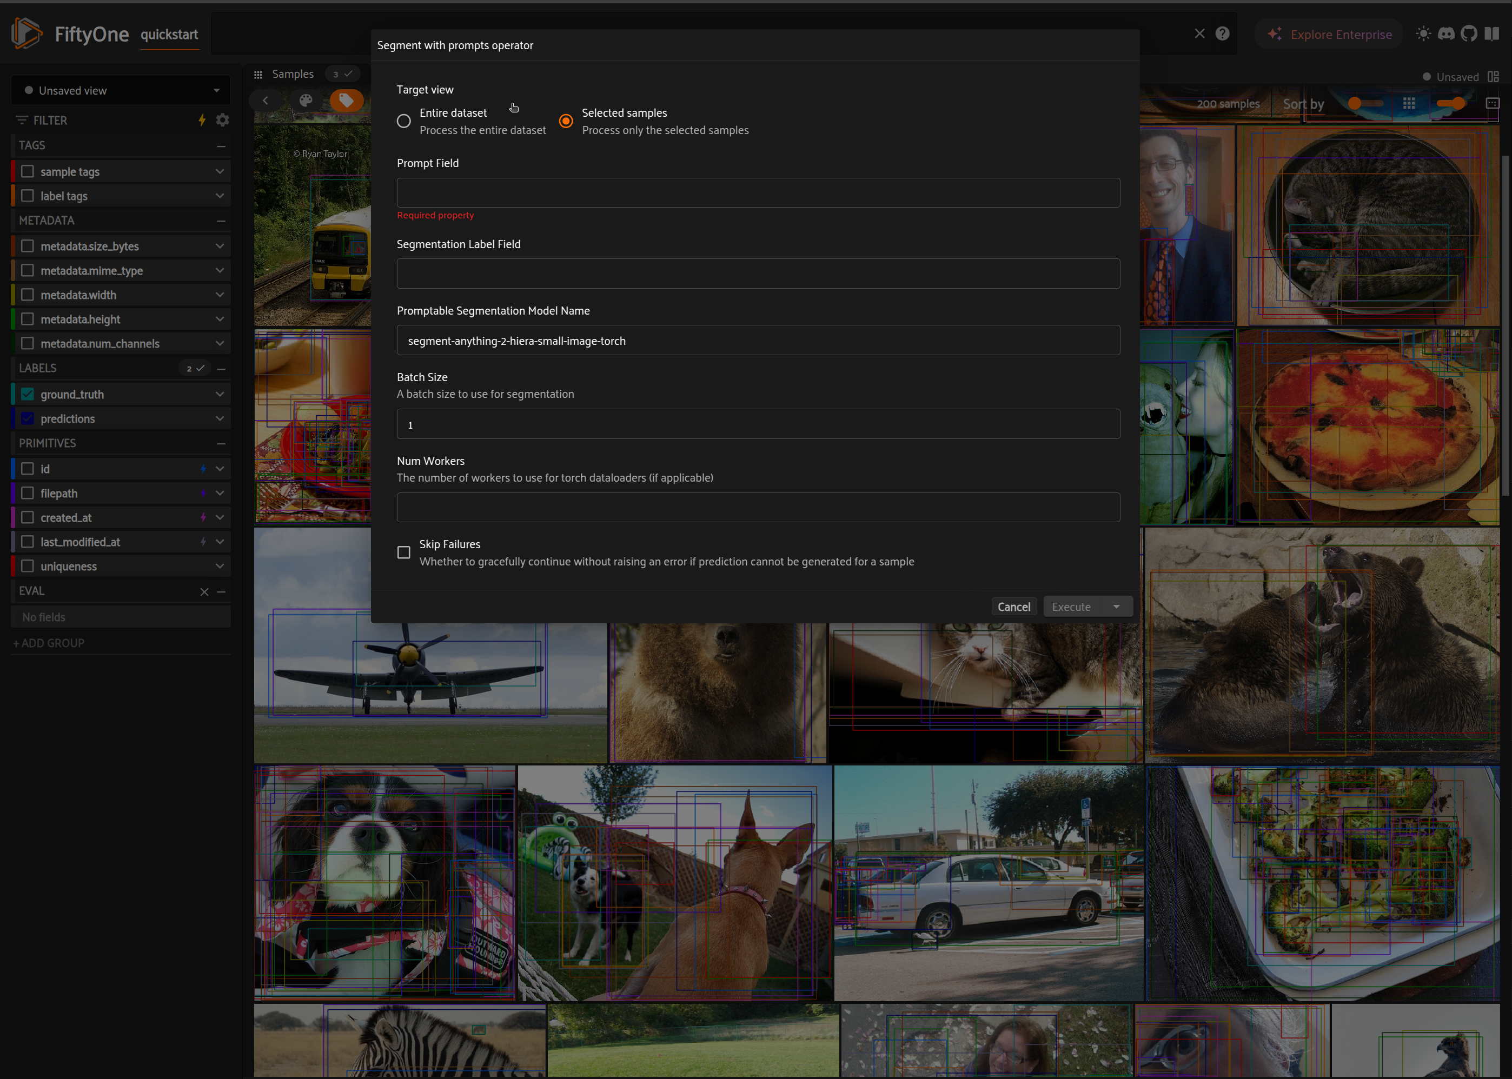The image size is (1512, 1079).
Task: Open the Execute button dropdown arrow
Action: click(1117, 607)
